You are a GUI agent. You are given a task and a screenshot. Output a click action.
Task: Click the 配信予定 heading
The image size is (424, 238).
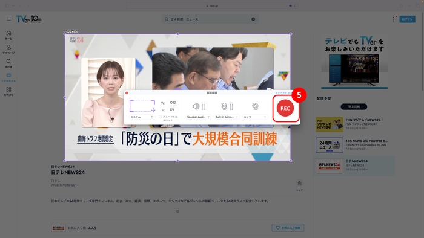pyautogui.click(x=323, y=98)
